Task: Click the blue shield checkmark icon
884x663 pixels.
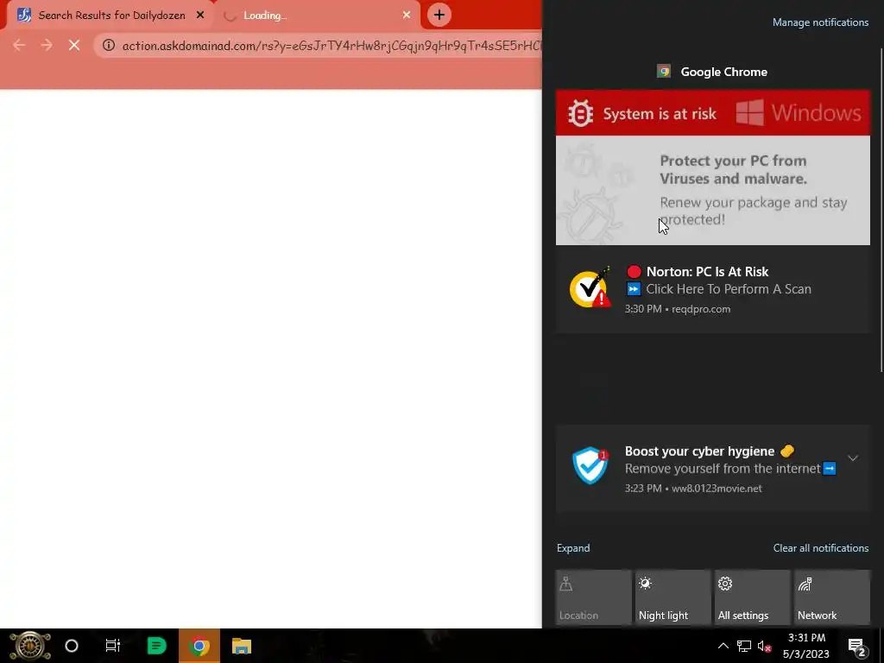Action: pos(590,465)
